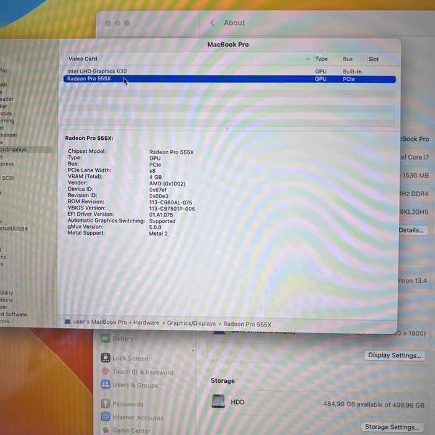Sort by the Bus column header
Image resolution: width=435 pixels, height=435 pixels.
tap(347, 59)
